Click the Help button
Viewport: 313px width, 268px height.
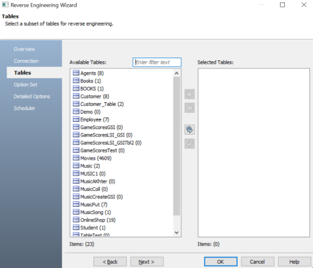tap(294, 262)
